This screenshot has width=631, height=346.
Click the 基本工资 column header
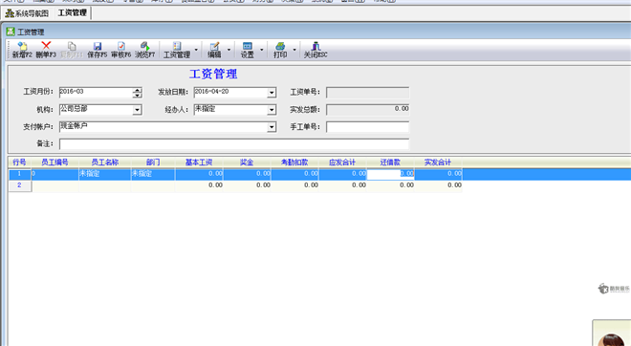click(x=199, y=162)
